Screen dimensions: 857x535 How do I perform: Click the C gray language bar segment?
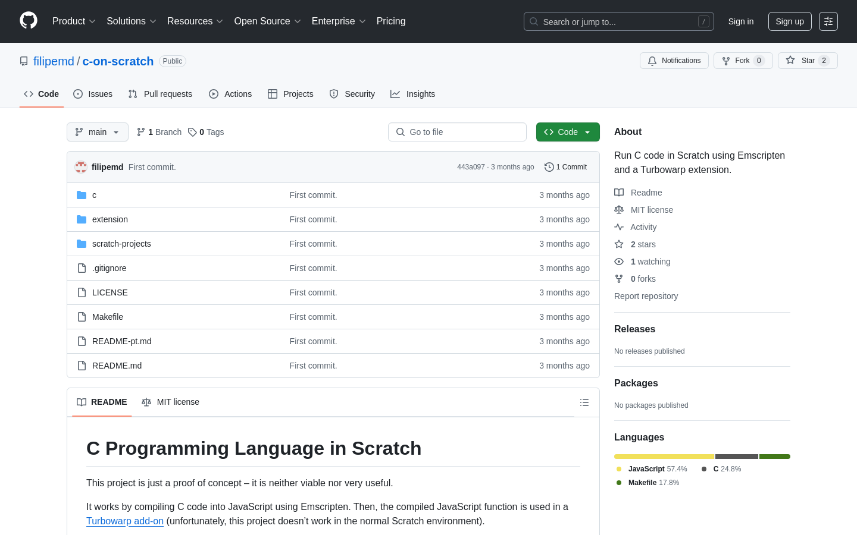(737, 457)
